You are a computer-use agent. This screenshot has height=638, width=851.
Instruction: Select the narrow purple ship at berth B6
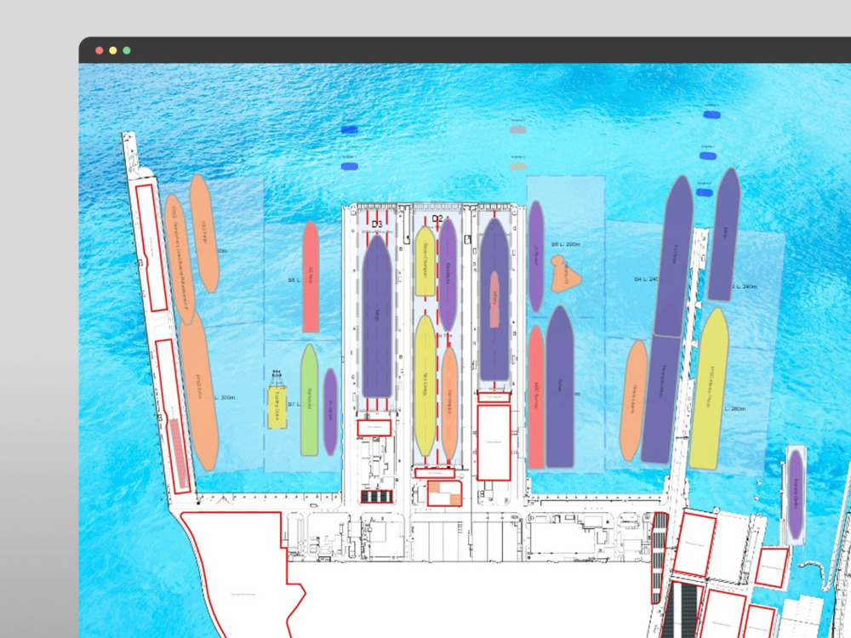pyautogui.click(x=536, y=256)
